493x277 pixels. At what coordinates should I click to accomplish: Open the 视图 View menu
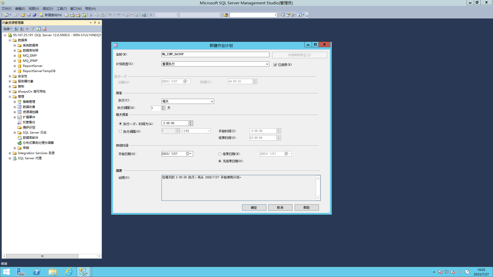tap(34, 8)
